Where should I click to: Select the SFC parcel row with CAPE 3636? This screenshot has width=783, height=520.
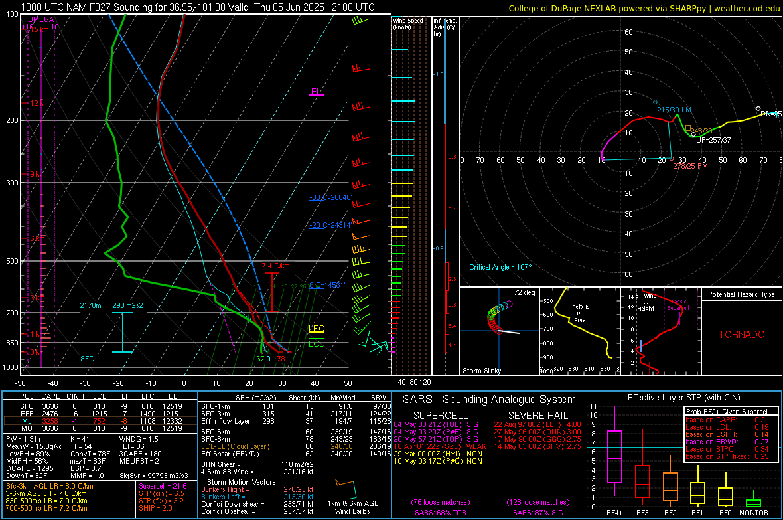point(100,406)
